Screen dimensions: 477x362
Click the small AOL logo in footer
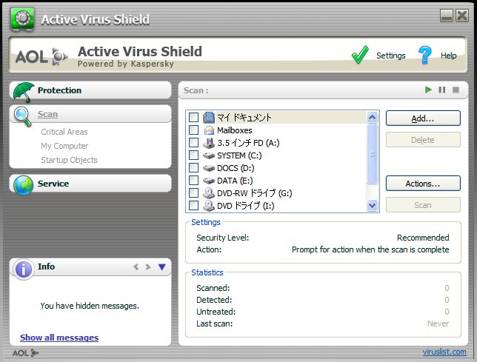[x=25, y=353]
